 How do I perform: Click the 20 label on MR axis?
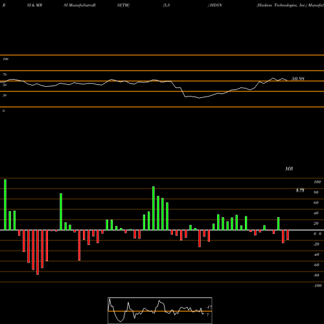coord(316,224)
